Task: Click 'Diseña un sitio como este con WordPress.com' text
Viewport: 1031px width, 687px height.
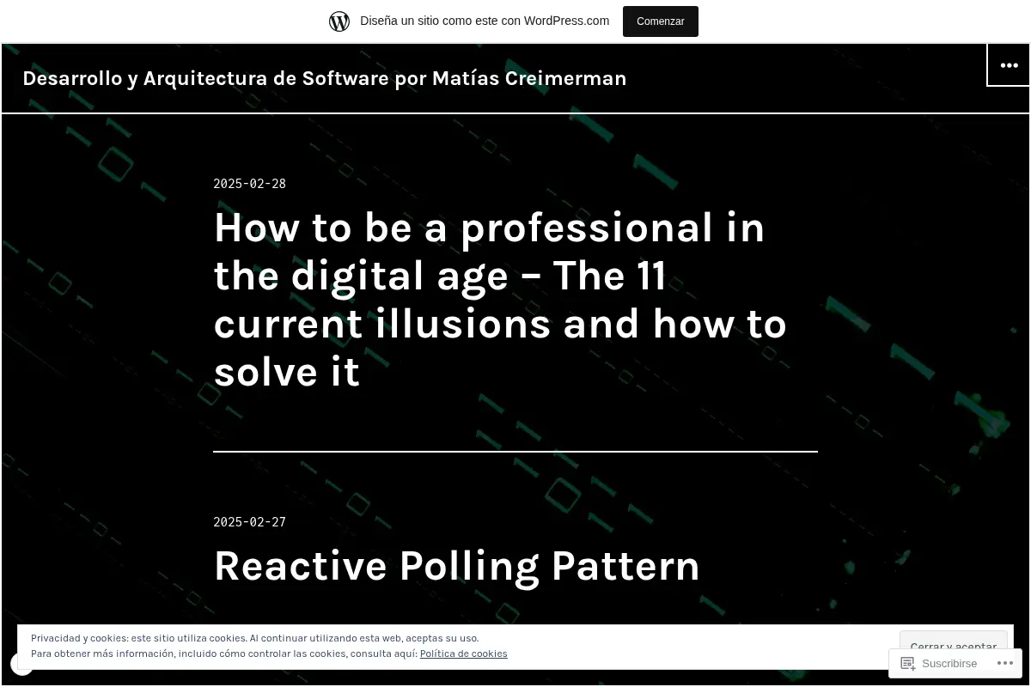Action: [485, 21]
